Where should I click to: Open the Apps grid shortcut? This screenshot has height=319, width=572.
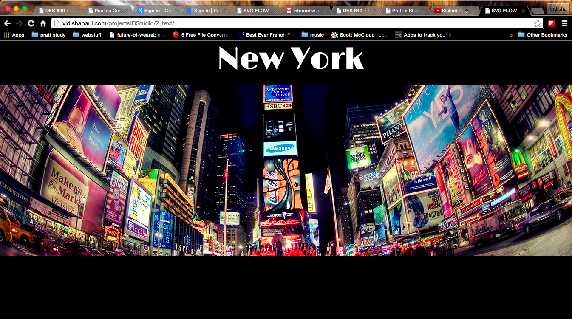[x=14, y=35]
